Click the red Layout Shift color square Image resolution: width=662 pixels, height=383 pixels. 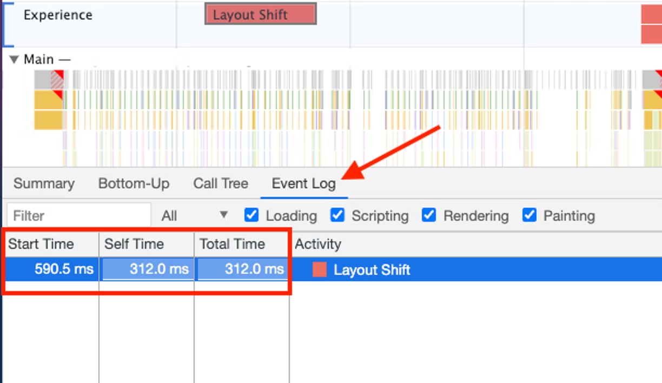[x=320, y=270]
